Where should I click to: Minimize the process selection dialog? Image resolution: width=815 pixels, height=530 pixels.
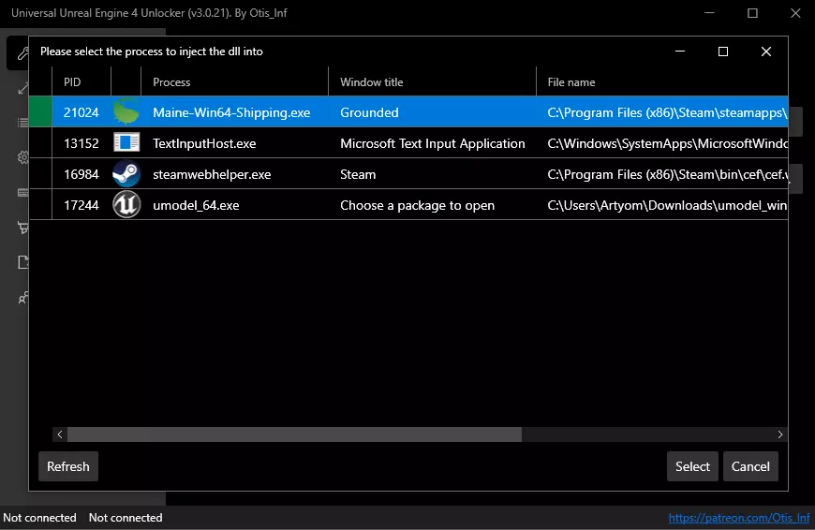click(x=680, y=52)
